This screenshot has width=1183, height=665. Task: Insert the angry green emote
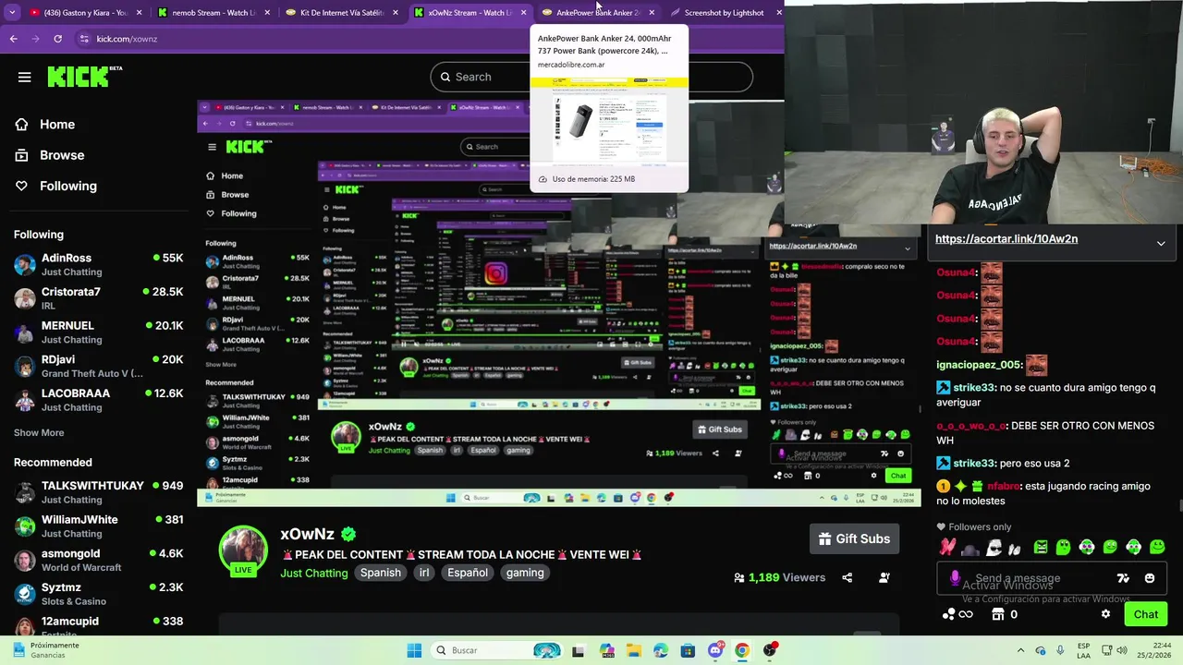[x=1041, y=548]
